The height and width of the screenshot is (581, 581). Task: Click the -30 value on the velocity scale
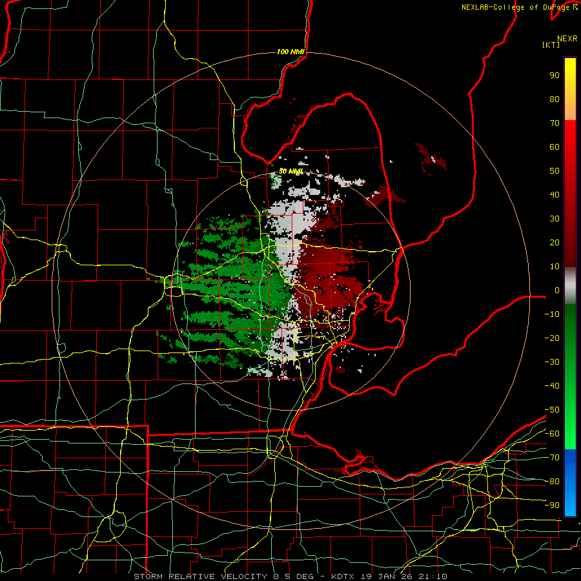pyautogui.click(x=552, y=362)
